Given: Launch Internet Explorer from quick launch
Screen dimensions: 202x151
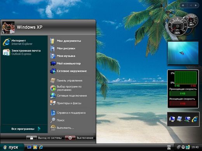Looking at the screenshot, I should [x=41, y=147].
